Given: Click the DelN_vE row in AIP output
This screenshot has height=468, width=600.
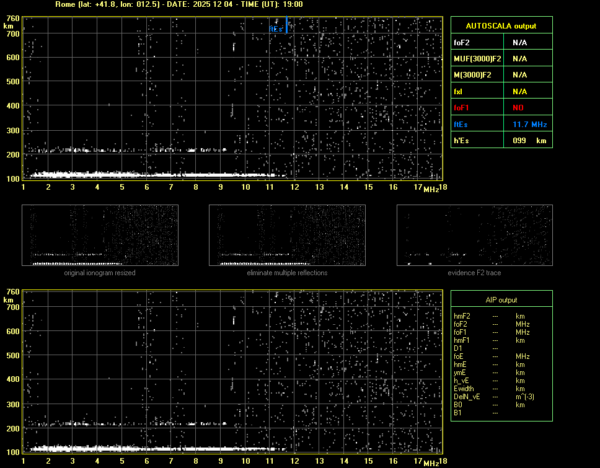Looking at the screenshot, I should (467, 397).
